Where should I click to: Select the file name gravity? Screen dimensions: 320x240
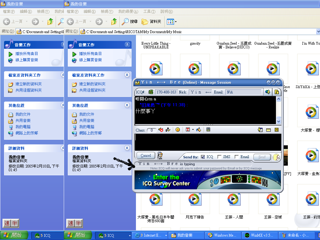pyautogui.click(x=195, y=43)
